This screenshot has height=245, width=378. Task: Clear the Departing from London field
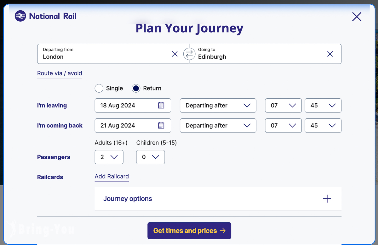coord(175,54)
